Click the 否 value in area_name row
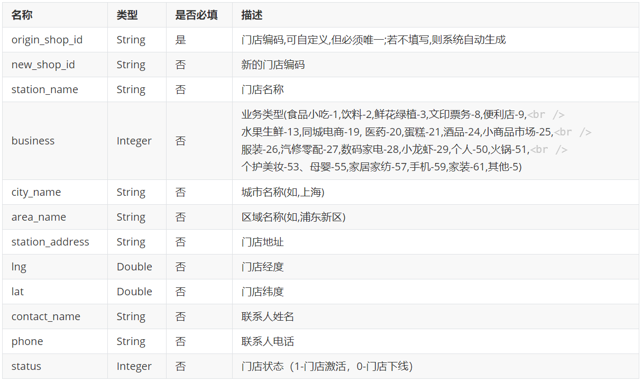This screenshot has width=643, height=381. [x=181, y=217]
